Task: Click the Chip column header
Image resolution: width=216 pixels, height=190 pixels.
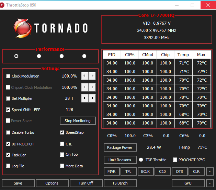Action: coord(165,55)
